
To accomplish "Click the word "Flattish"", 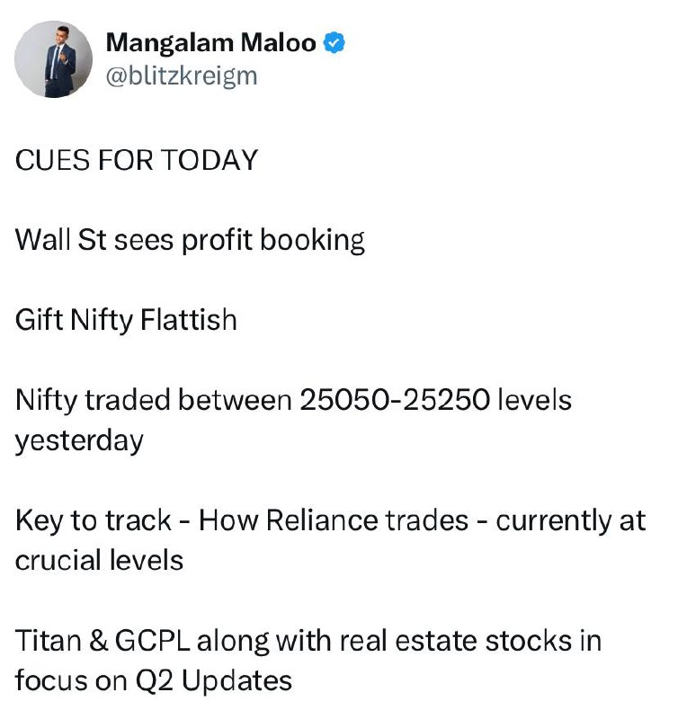I will (189, 320).
